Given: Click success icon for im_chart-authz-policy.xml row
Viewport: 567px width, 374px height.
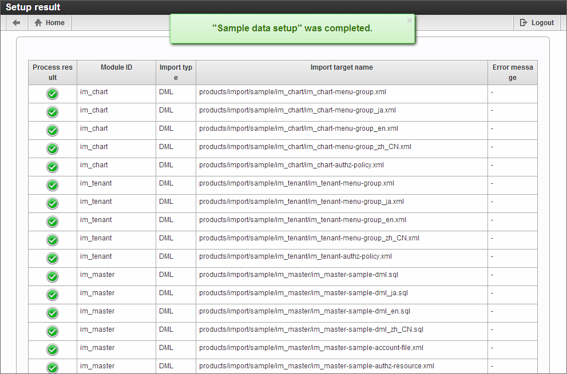Looking at the screenshot, I should click(53, 167).
